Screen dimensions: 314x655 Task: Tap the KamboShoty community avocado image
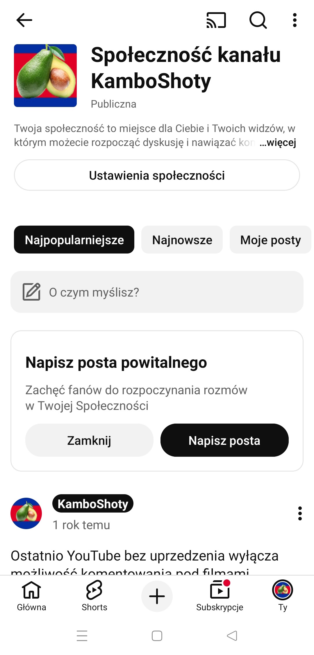coord(45,76)
